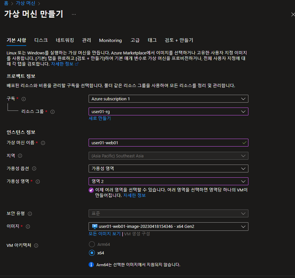This screenshot has width=295, height=278.
Task: Click the 가상 머신 만들기 page title
Action: (x=34, y=14)
